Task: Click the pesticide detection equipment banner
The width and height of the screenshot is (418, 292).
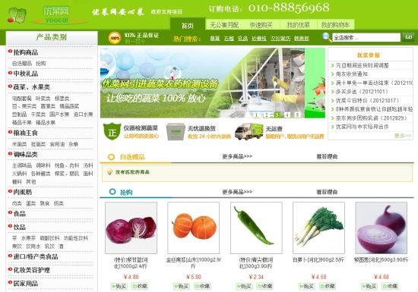Action: pos(213,83)
